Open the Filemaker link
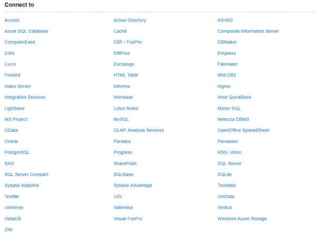Viewport: 317px width, 234px height. click(227, 64)
